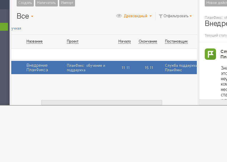
Task: Click the green PlanFix flag avatar icon
Action: pyautogui.click(x=210, y=54)
